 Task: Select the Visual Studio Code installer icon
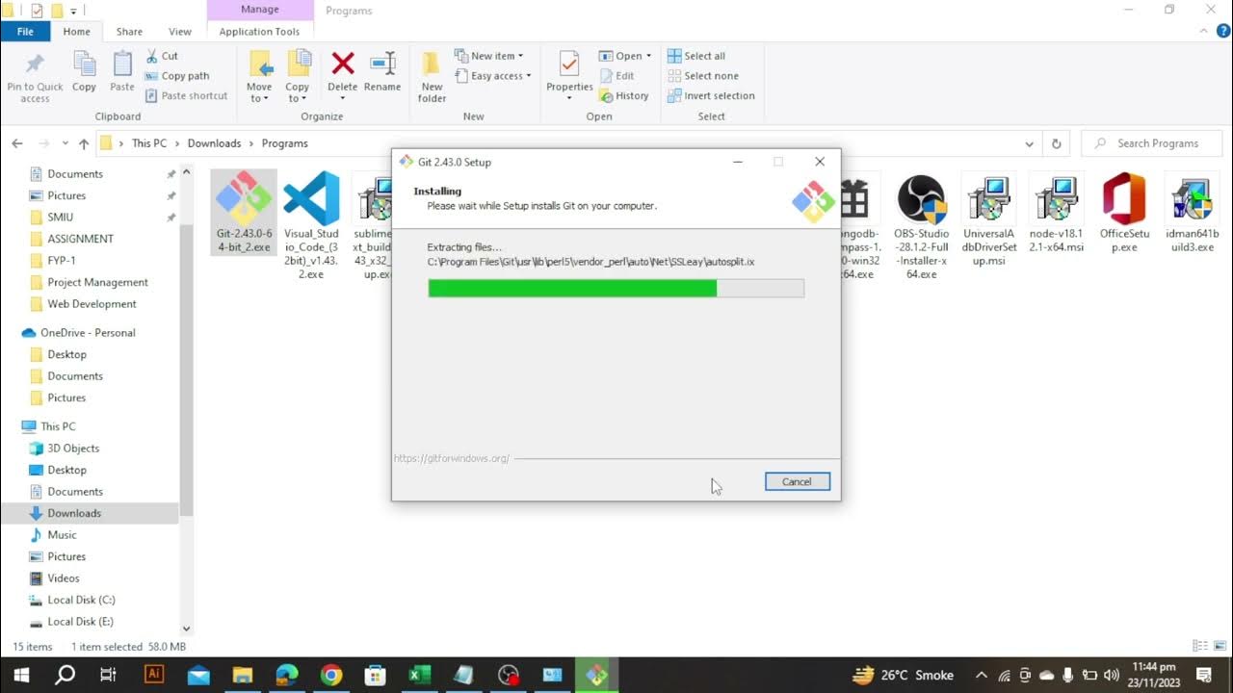pyautogui.click(x=311, y=198)
